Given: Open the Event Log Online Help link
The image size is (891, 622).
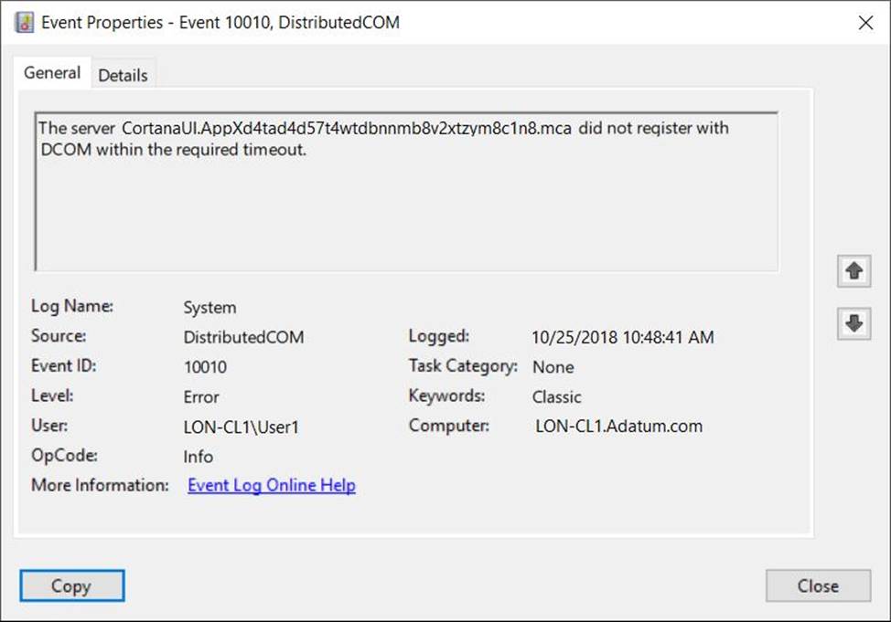Looking at the screenshot, I should click(x=271, y=486).
